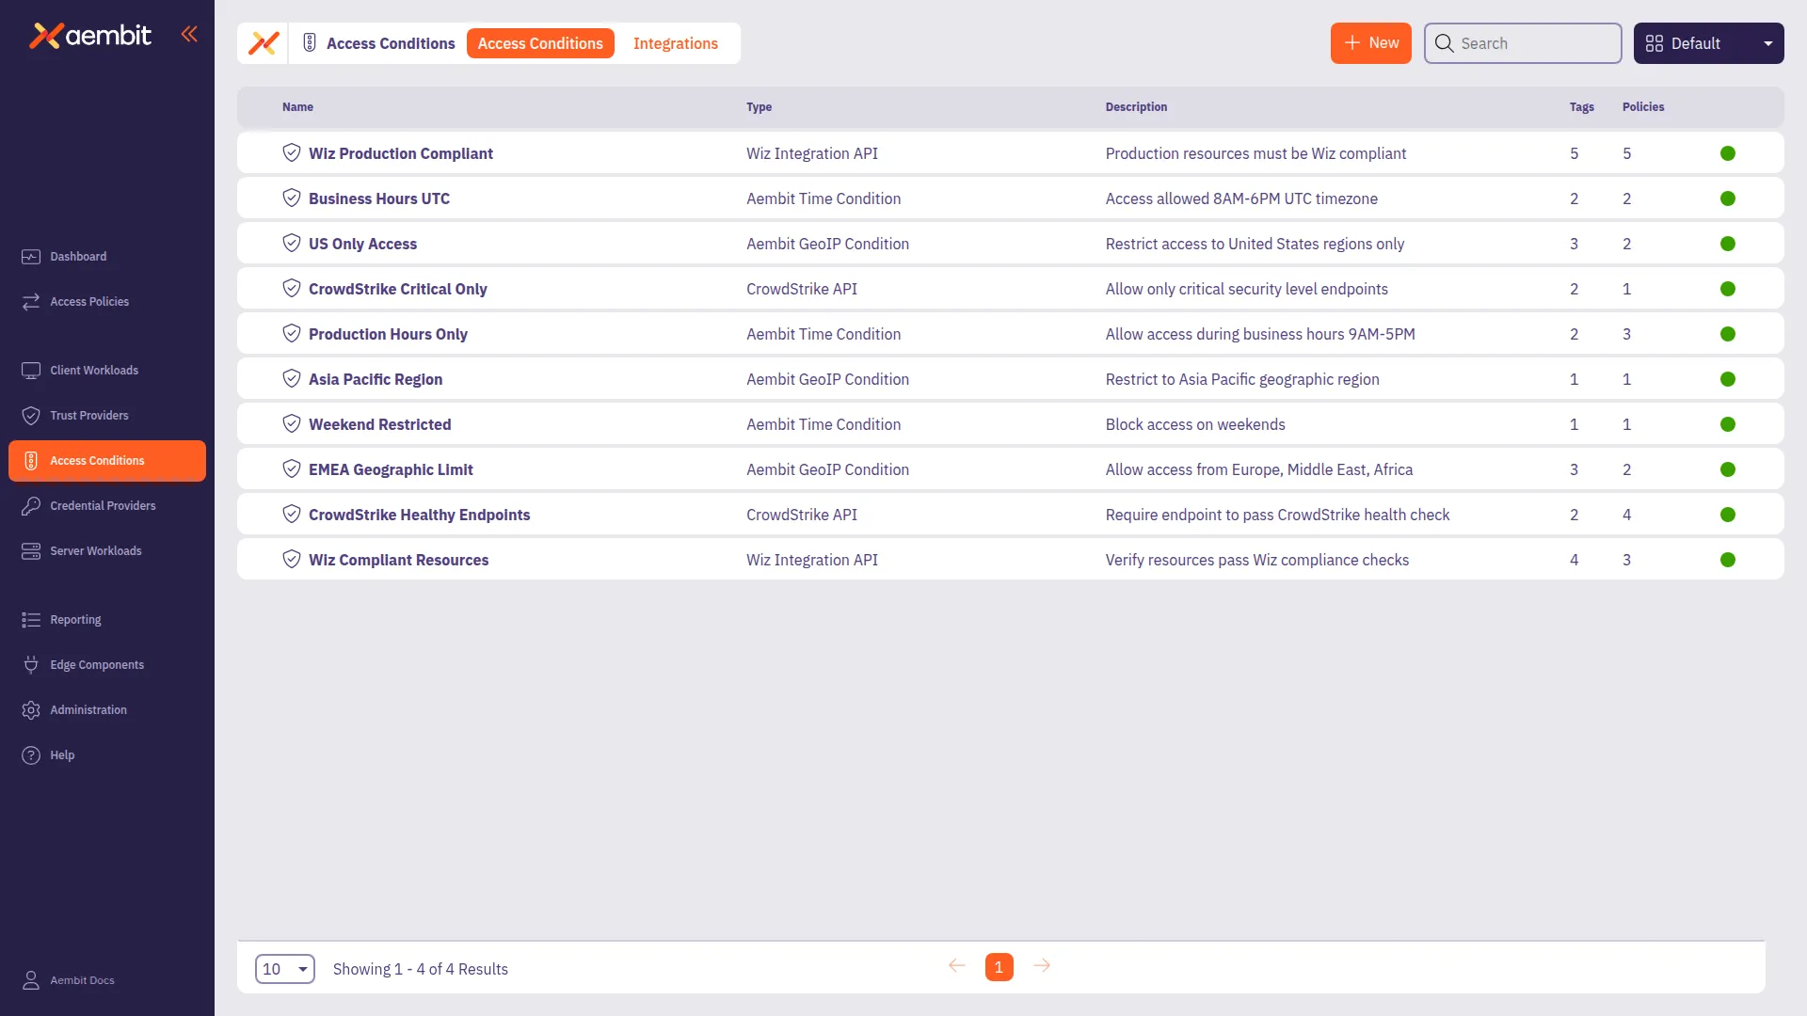Select Server Workloads from navigation
1807x1016 pixels.
95,550
